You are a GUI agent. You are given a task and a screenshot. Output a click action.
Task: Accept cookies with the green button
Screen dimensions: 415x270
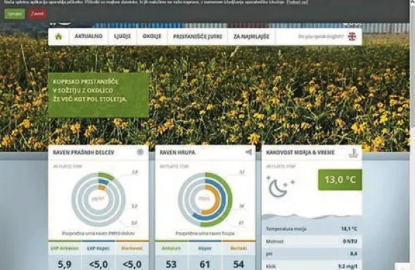(15, 14)
